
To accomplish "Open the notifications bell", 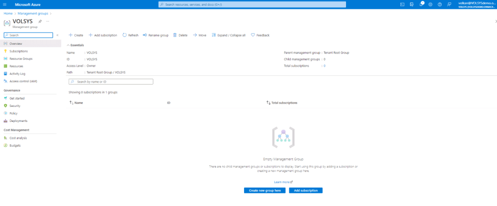I will click(421, 4).
